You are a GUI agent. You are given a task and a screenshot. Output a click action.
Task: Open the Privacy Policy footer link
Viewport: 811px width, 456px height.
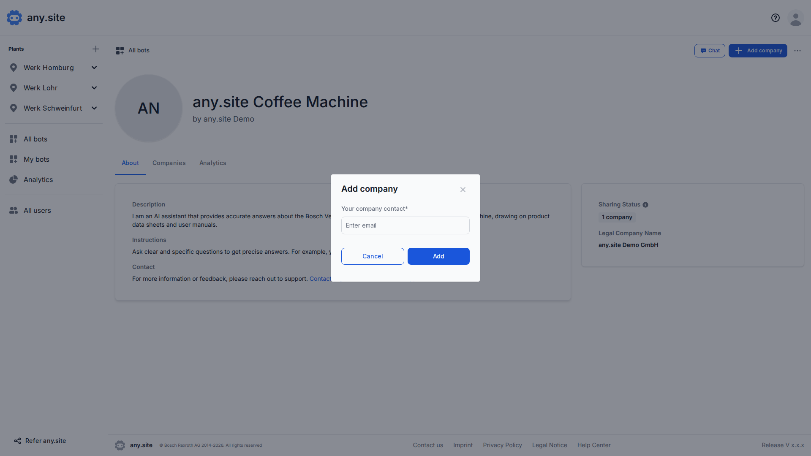[x=502, y=445]
